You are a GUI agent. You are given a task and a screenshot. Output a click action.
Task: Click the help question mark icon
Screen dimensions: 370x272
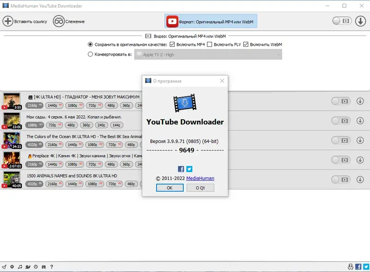click(52, 267)
